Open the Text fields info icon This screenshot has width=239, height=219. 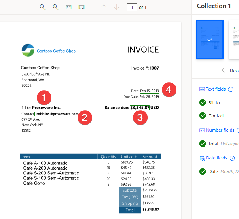point(231,89)
